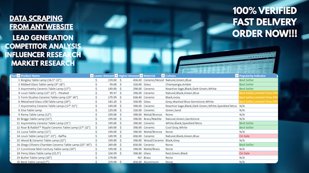This screenshot has width=309, height=173.
Task: Select the 143.20 lower amount cell
Action: point(106,102)
